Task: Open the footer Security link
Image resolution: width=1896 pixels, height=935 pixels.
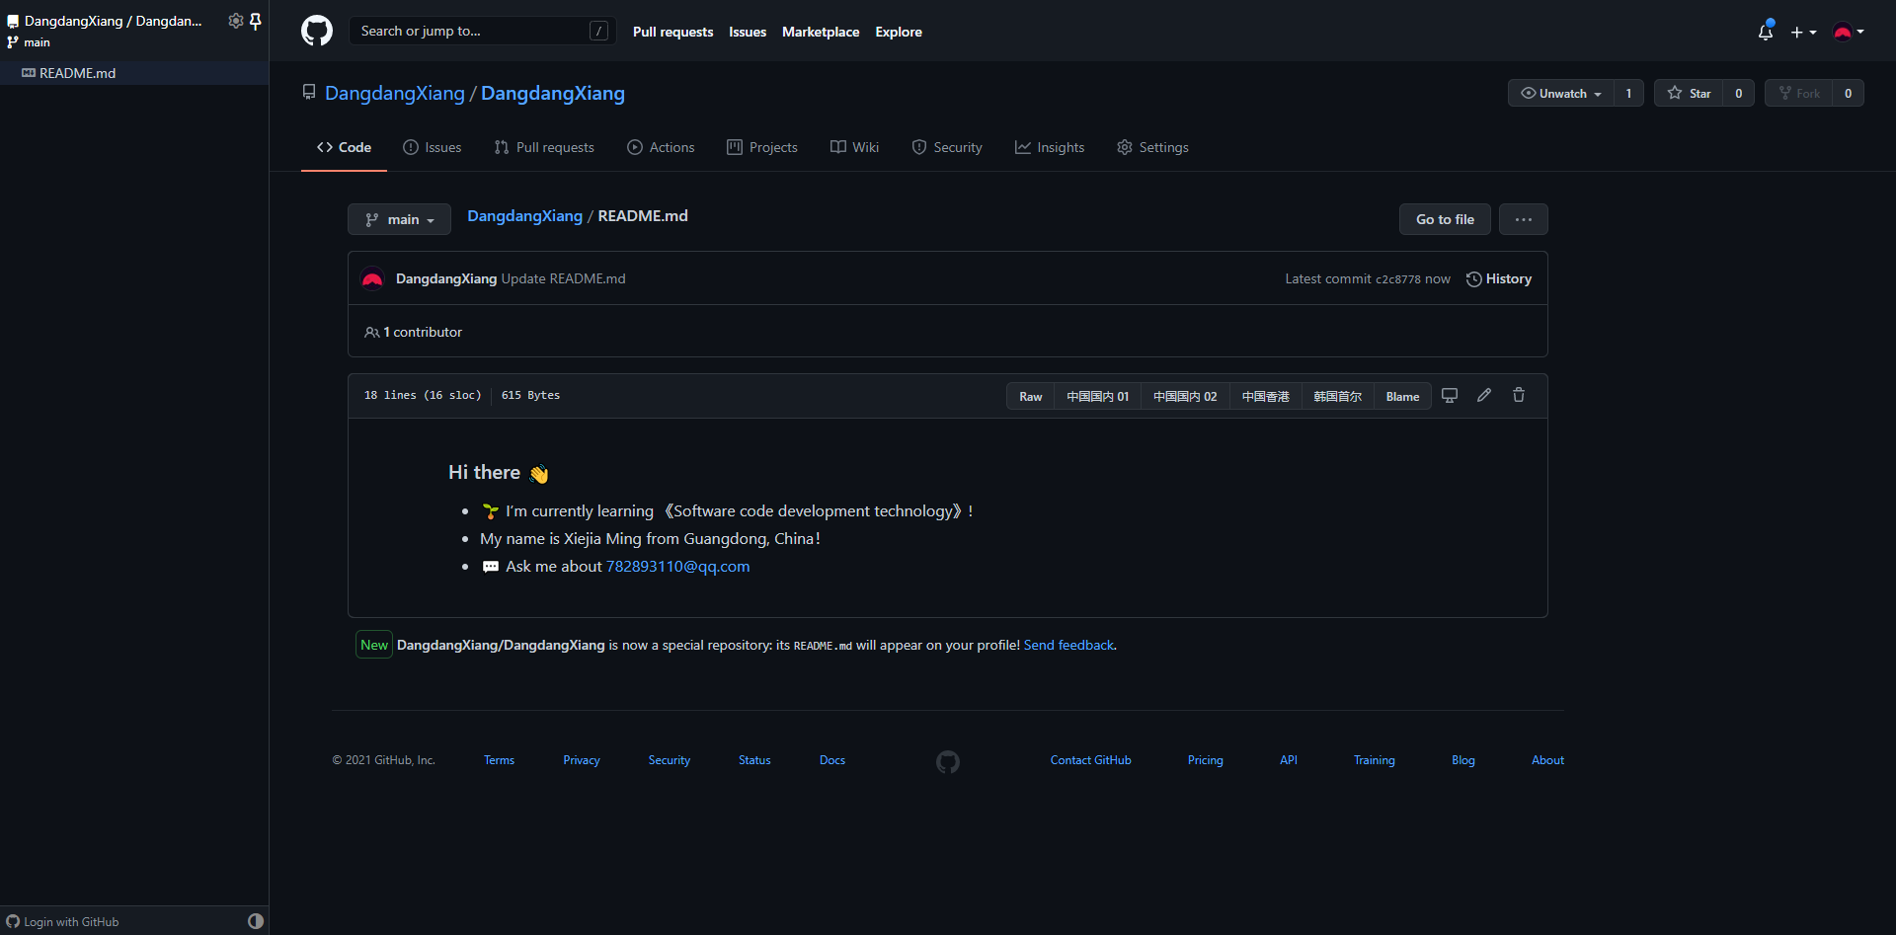Action: click(x=670, y=760)
